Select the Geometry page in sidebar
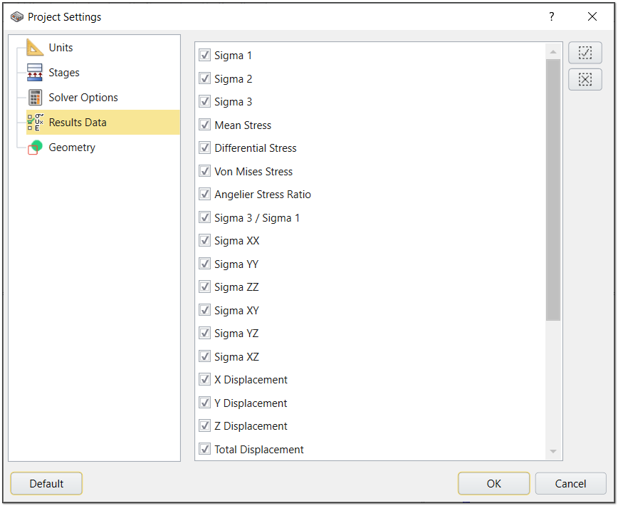Viewport: 618px width, 506px height. pyautogui.click(x=71, y=148)
